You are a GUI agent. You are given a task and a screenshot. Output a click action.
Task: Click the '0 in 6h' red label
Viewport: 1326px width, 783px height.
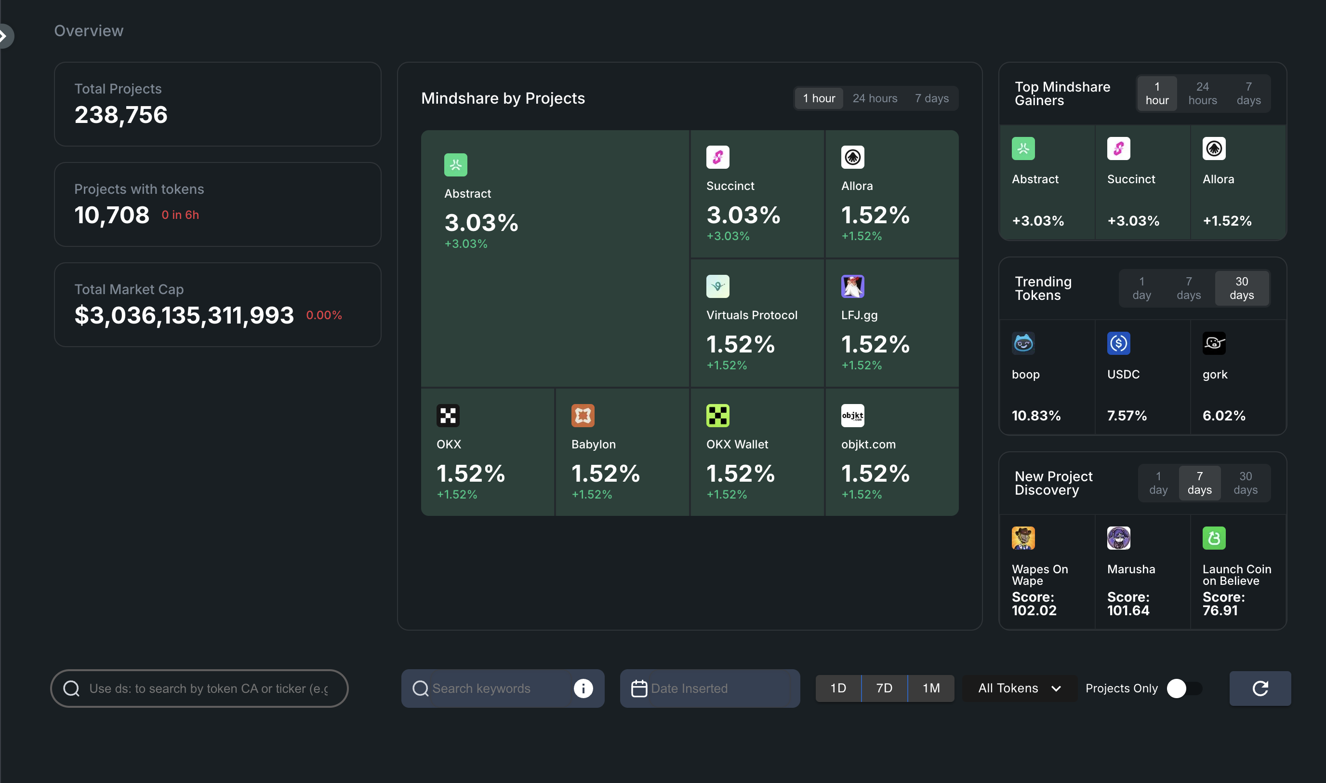180,215
